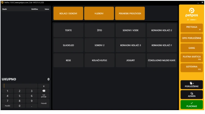This screenshot has width=205, height=114.
Task: Open the Pekarski proizvodi category tab
Action: pos(130,13)
